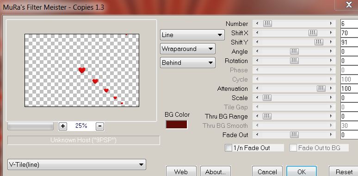Click the OK button

(x=302, y=171)
